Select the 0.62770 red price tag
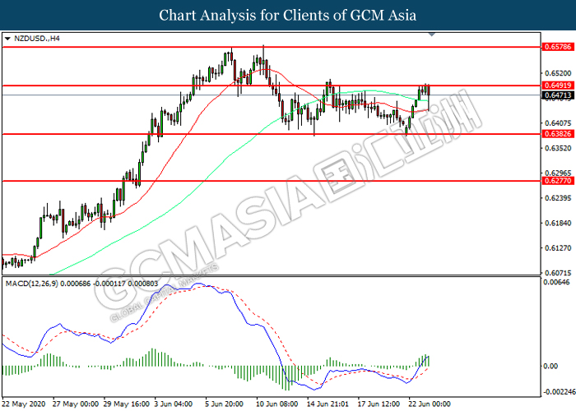Screen dimensions: 576x411 coord(555,181)
